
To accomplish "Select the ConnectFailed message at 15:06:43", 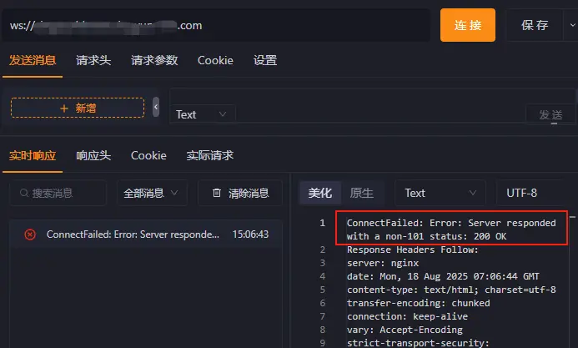I will click(x=146, y=235).
